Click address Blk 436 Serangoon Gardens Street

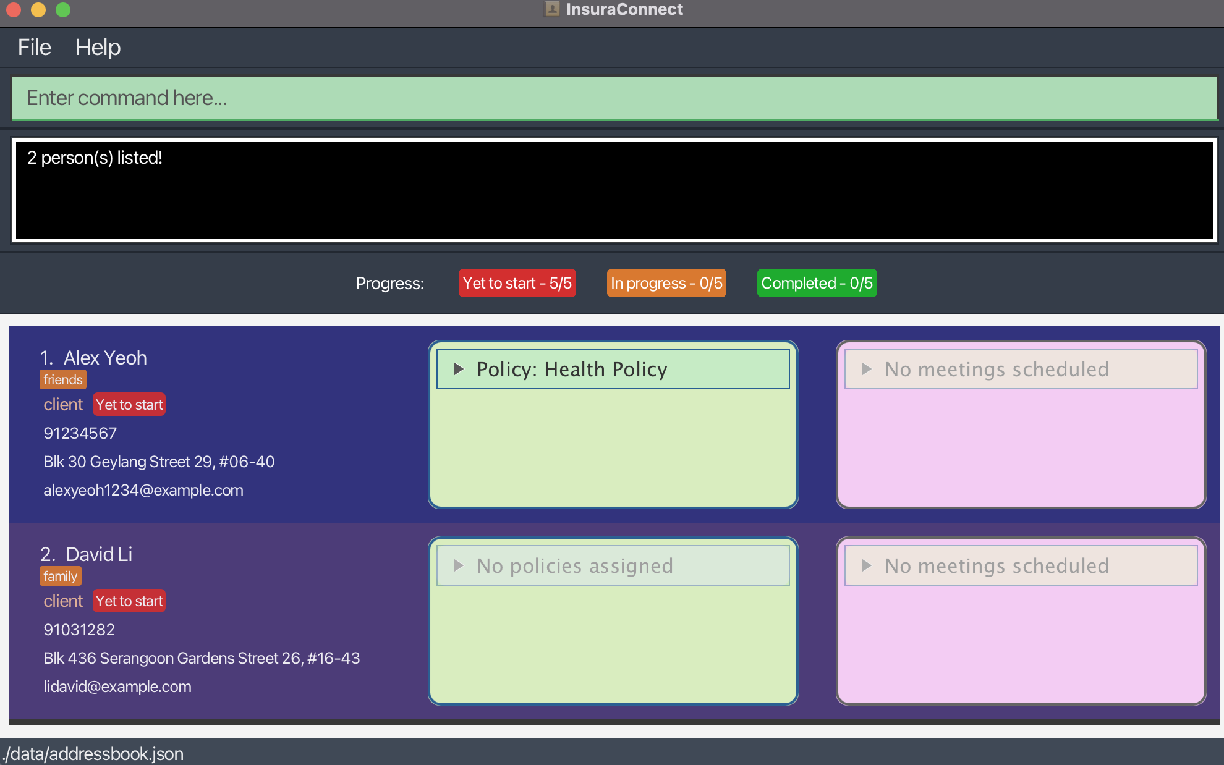[202, 658]
